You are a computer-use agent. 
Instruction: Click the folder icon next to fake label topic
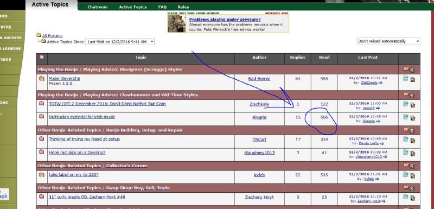pyautogui.click(x=42, y=175)
